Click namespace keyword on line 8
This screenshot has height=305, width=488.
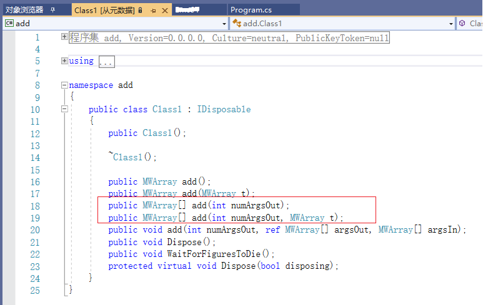pos(91,85)
